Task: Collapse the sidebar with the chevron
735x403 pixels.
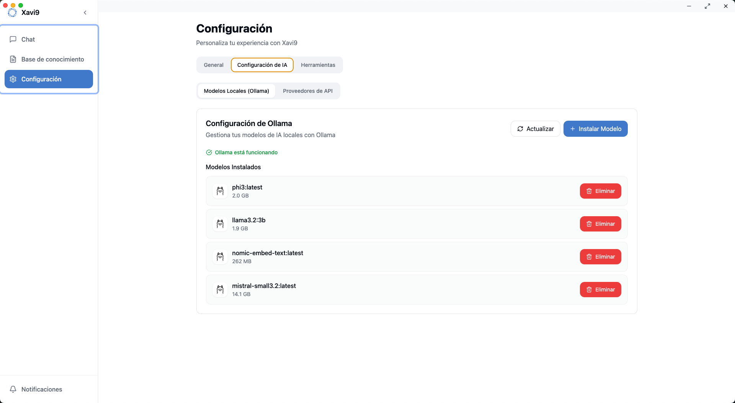Action: pyautogui.click(x=85, y=13)
